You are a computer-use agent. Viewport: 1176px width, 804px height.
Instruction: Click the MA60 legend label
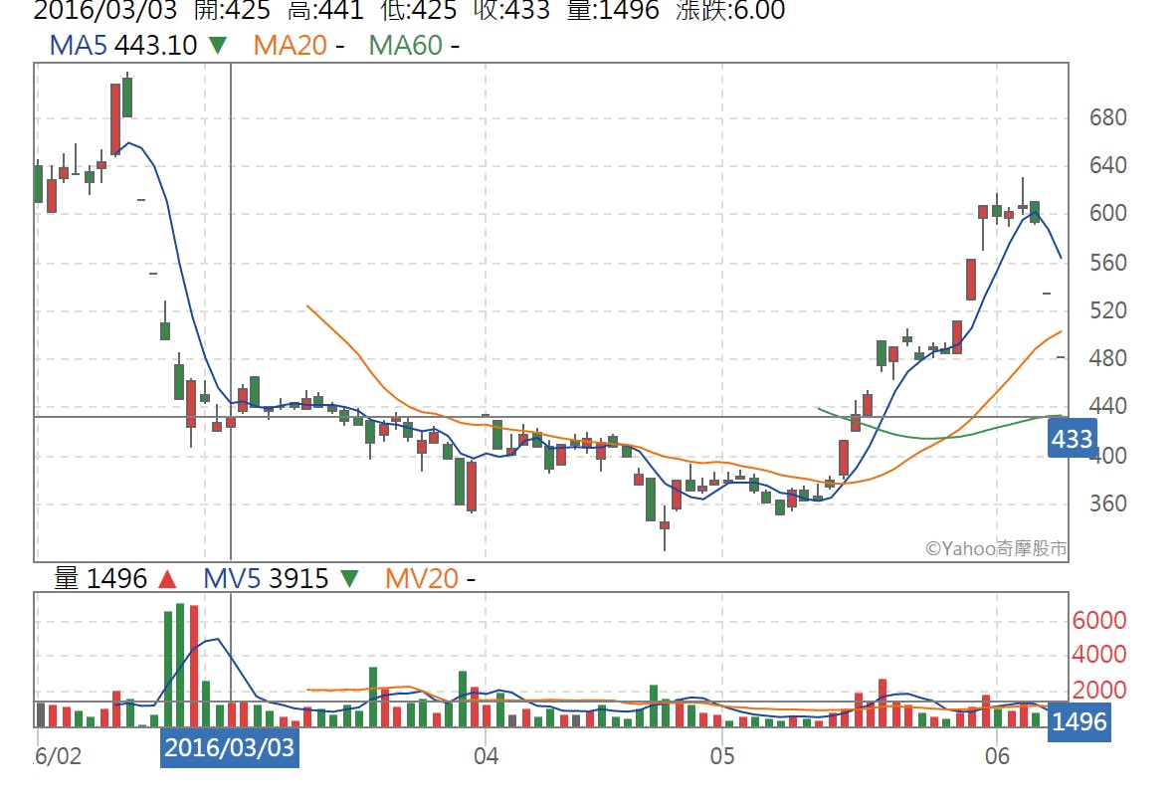(x=405, y=46)
